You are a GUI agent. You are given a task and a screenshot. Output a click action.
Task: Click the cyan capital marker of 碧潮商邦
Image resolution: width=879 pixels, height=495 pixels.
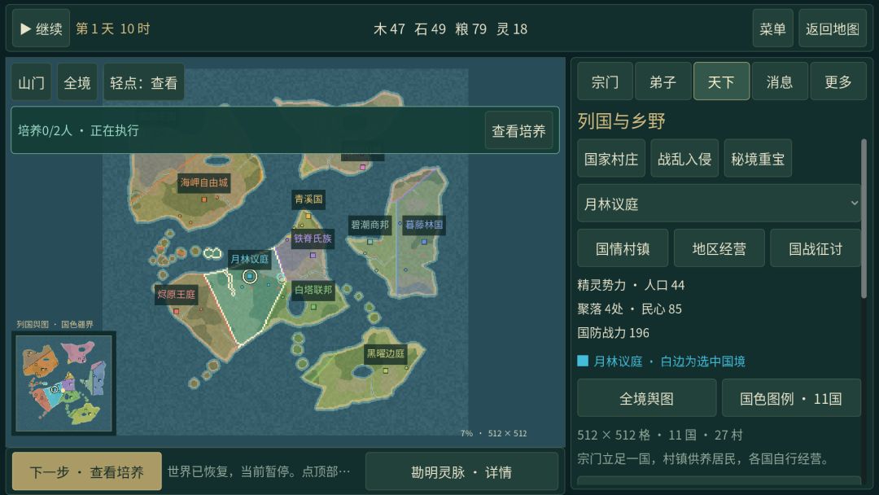pos(370,242)
